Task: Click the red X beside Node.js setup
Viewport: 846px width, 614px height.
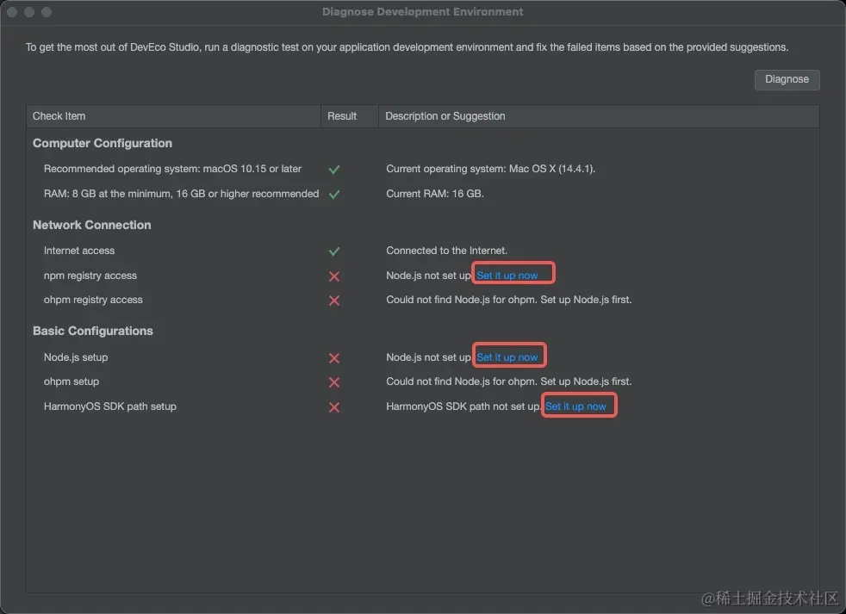Action: (x=334, y=358)
